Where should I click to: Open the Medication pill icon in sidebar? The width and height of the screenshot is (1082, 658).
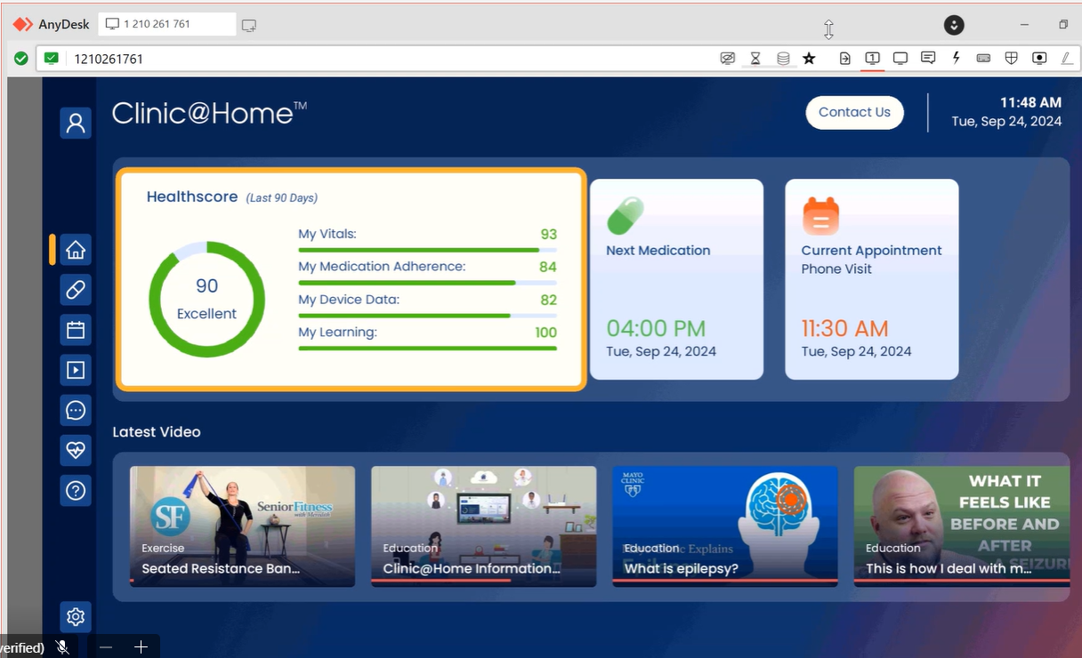pos(76,290)
